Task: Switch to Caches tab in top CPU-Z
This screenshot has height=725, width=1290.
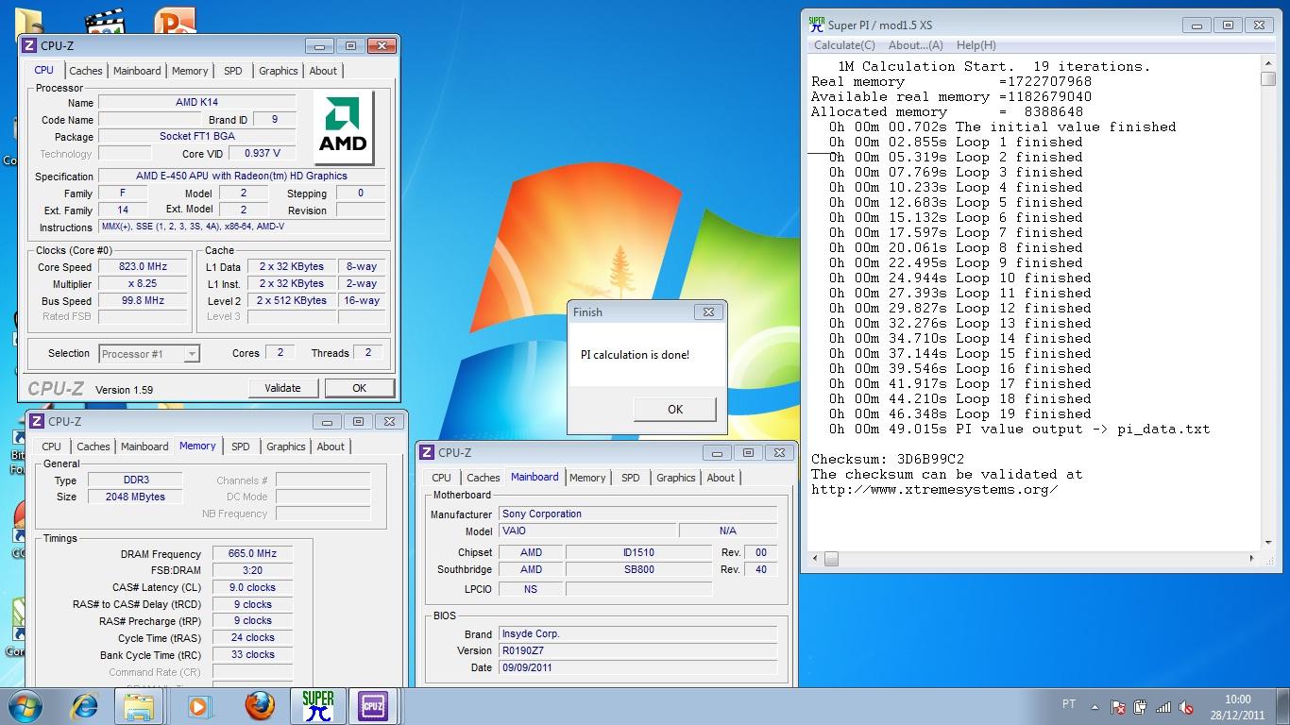Action: point(85,71)
